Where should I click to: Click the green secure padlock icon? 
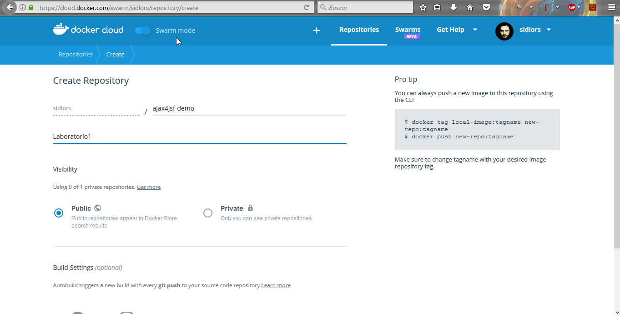tap(31, 8)
